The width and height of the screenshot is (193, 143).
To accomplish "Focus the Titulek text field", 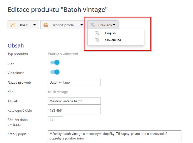I will (74, 101).
